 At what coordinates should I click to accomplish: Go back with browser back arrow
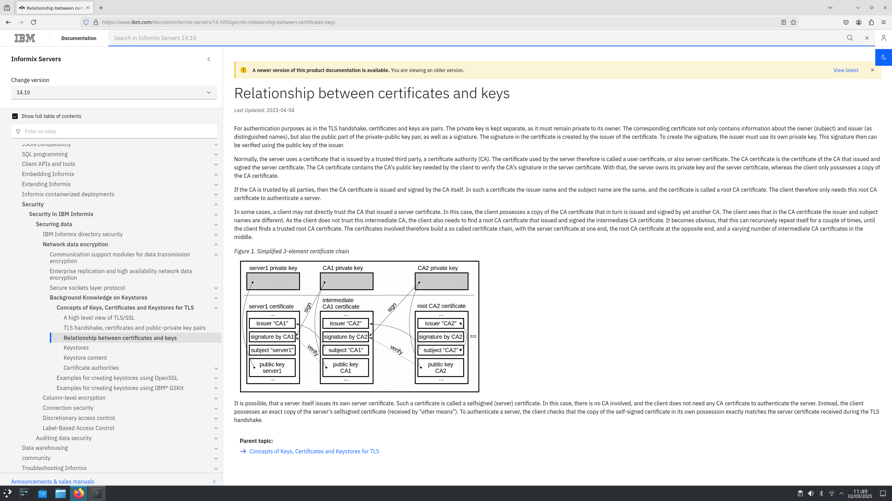point(8,22)
